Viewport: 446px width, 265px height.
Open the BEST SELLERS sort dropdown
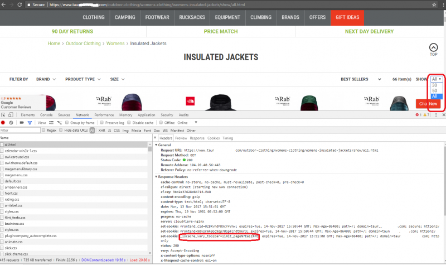tap(361, 79)
